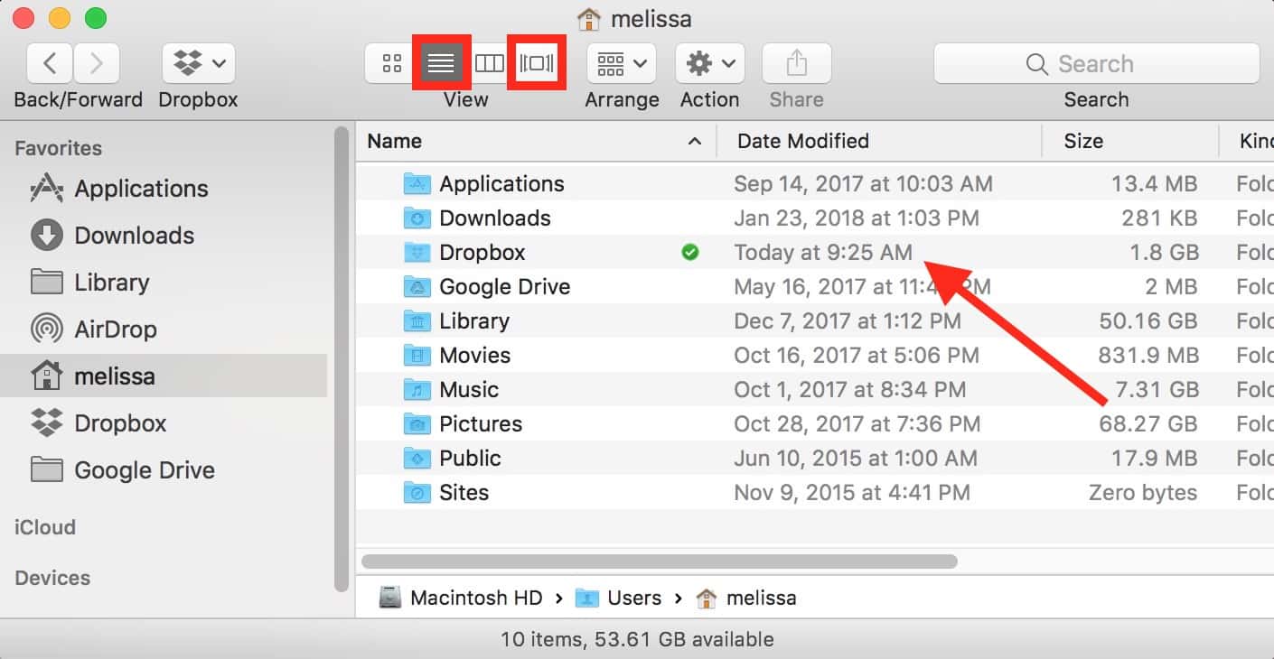Screen dimensions: 1274x659
Task: Select AirDrop in the sidebar
Action: pyautogui.click(x=115, y=329)
